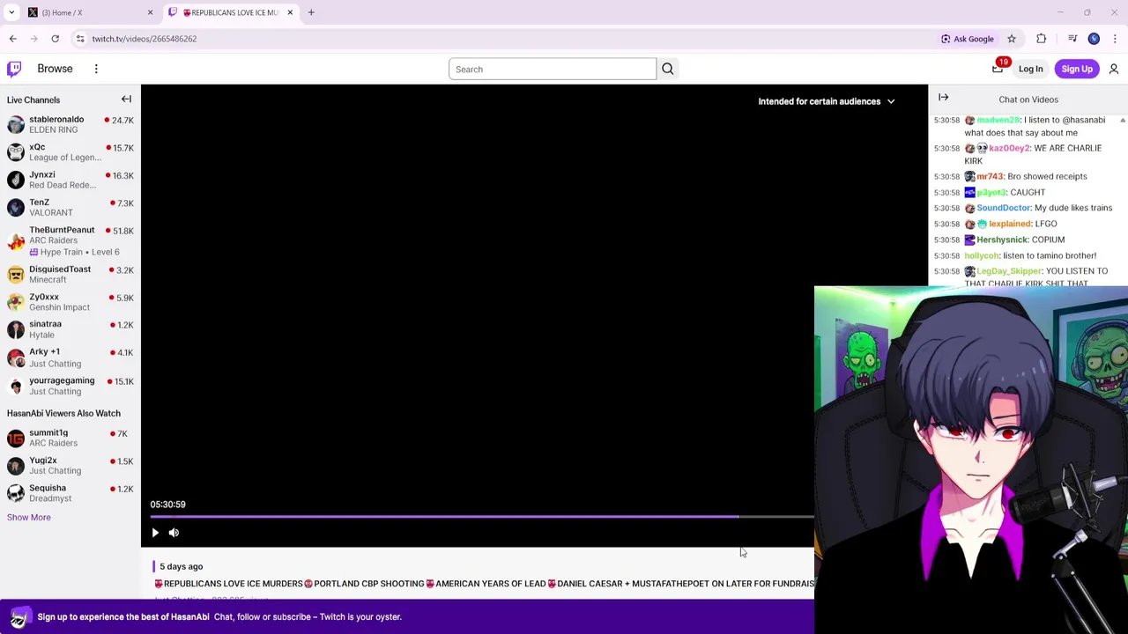This screenshot has width=1128, height=634.
Task: Switch to X Home browser tab
Action: tap(88, 12)
